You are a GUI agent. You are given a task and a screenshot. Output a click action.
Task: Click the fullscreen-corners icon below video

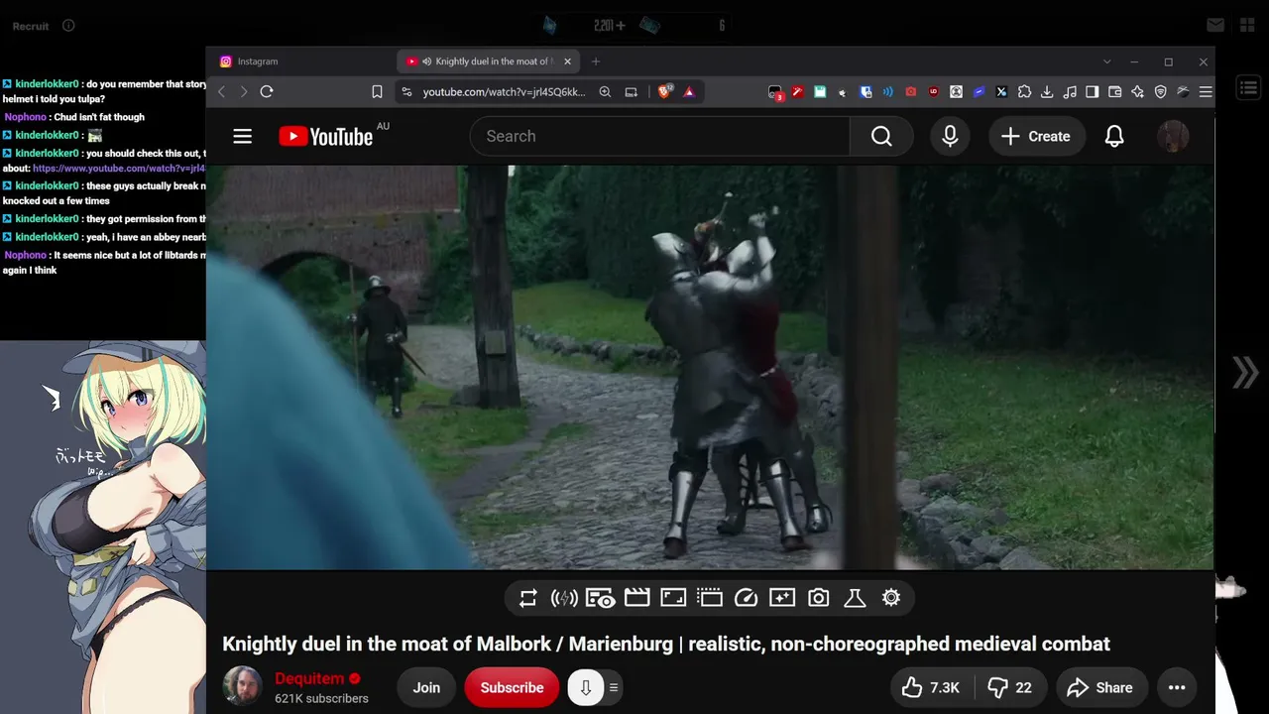point(673,598)
